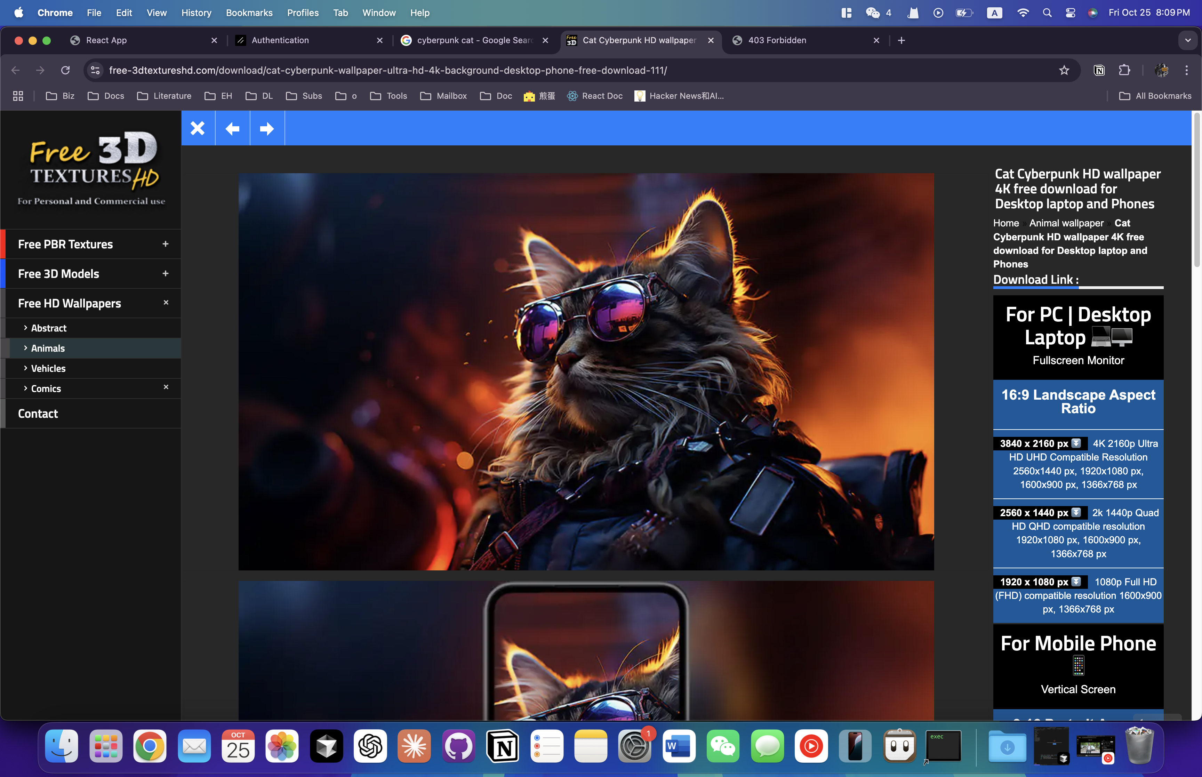Expand the Free PBR Textures menu
This screenshot has width=1202, height=777.
pos(166,244)
